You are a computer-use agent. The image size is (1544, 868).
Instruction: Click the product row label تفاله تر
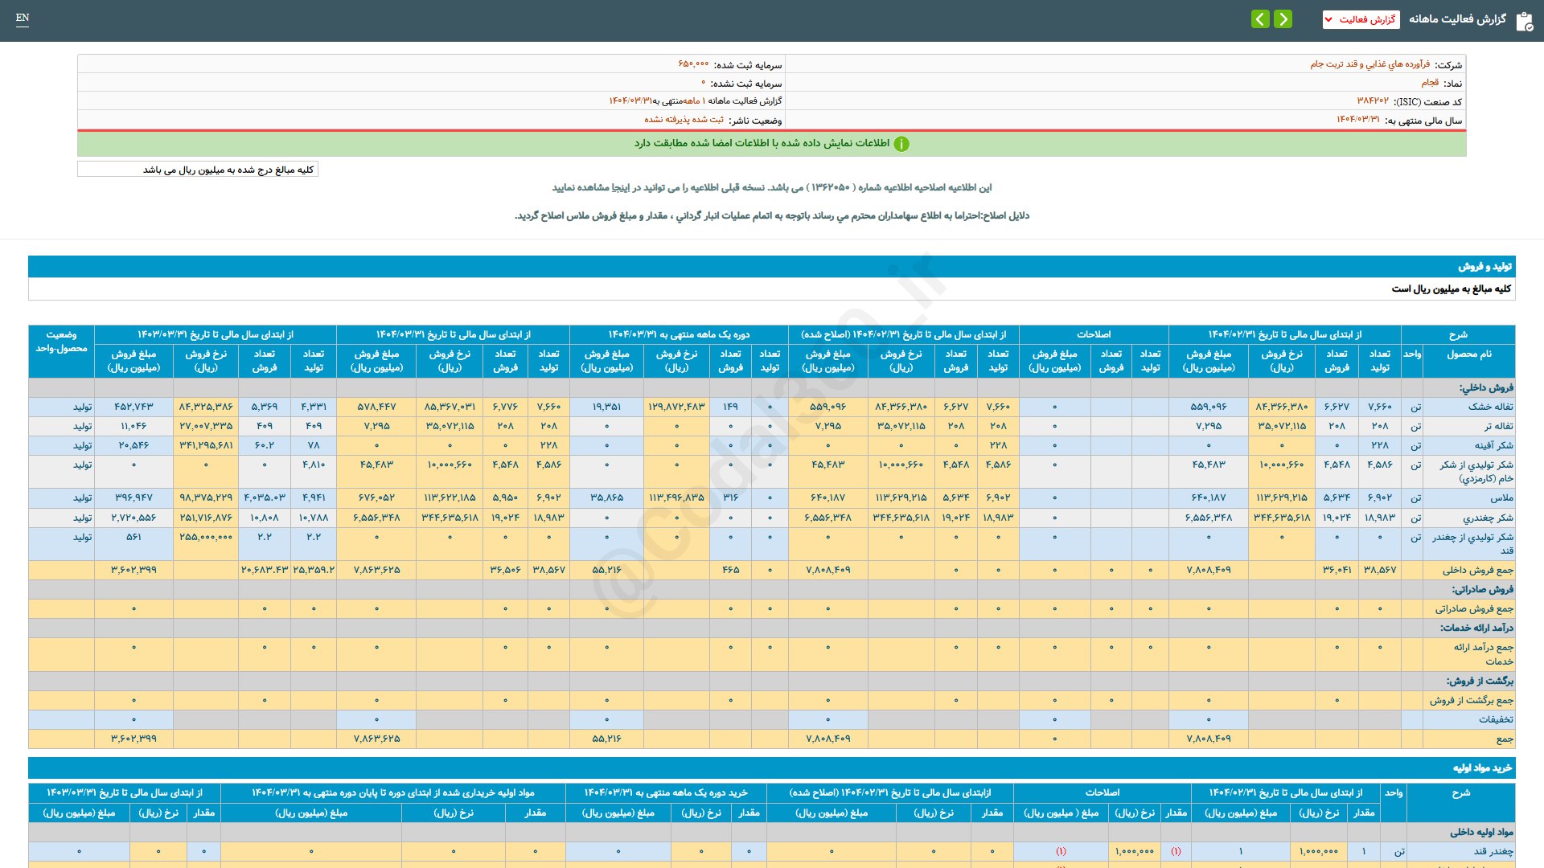click(x=1499, y=426)
